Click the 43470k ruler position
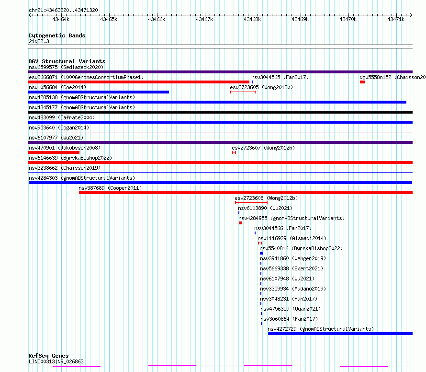Image resolution: width=426 pixels, height=372 pixels. click(x=348, y=19)
